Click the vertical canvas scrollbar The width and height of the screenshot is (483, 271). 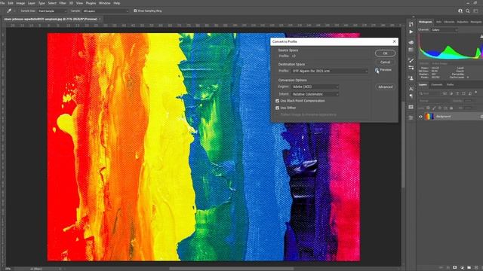pyautogui.click(x=403, y=145)
